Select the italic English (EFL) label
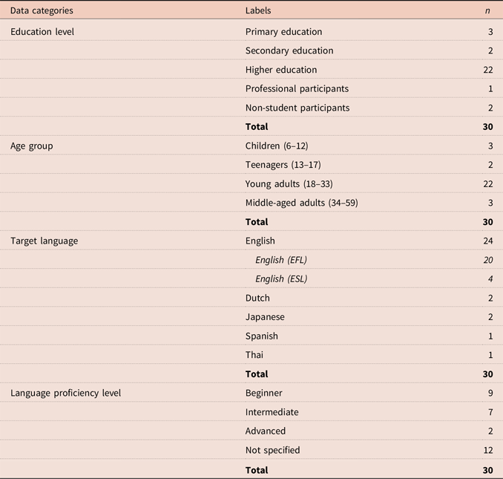Viewport: 503px width, 479px height. click(x=281, y=260)
